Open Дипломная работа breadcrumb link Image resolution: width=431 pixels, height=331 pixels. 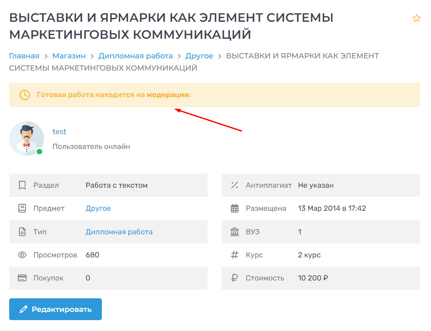(135, 56)
